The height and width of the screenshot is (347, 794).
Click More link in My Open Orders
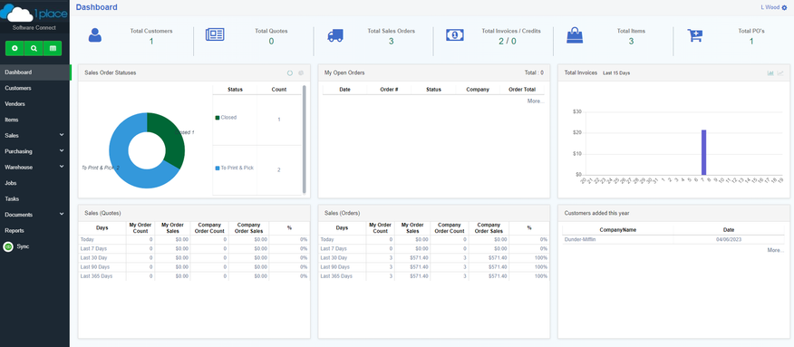click(x=536, y=101)
